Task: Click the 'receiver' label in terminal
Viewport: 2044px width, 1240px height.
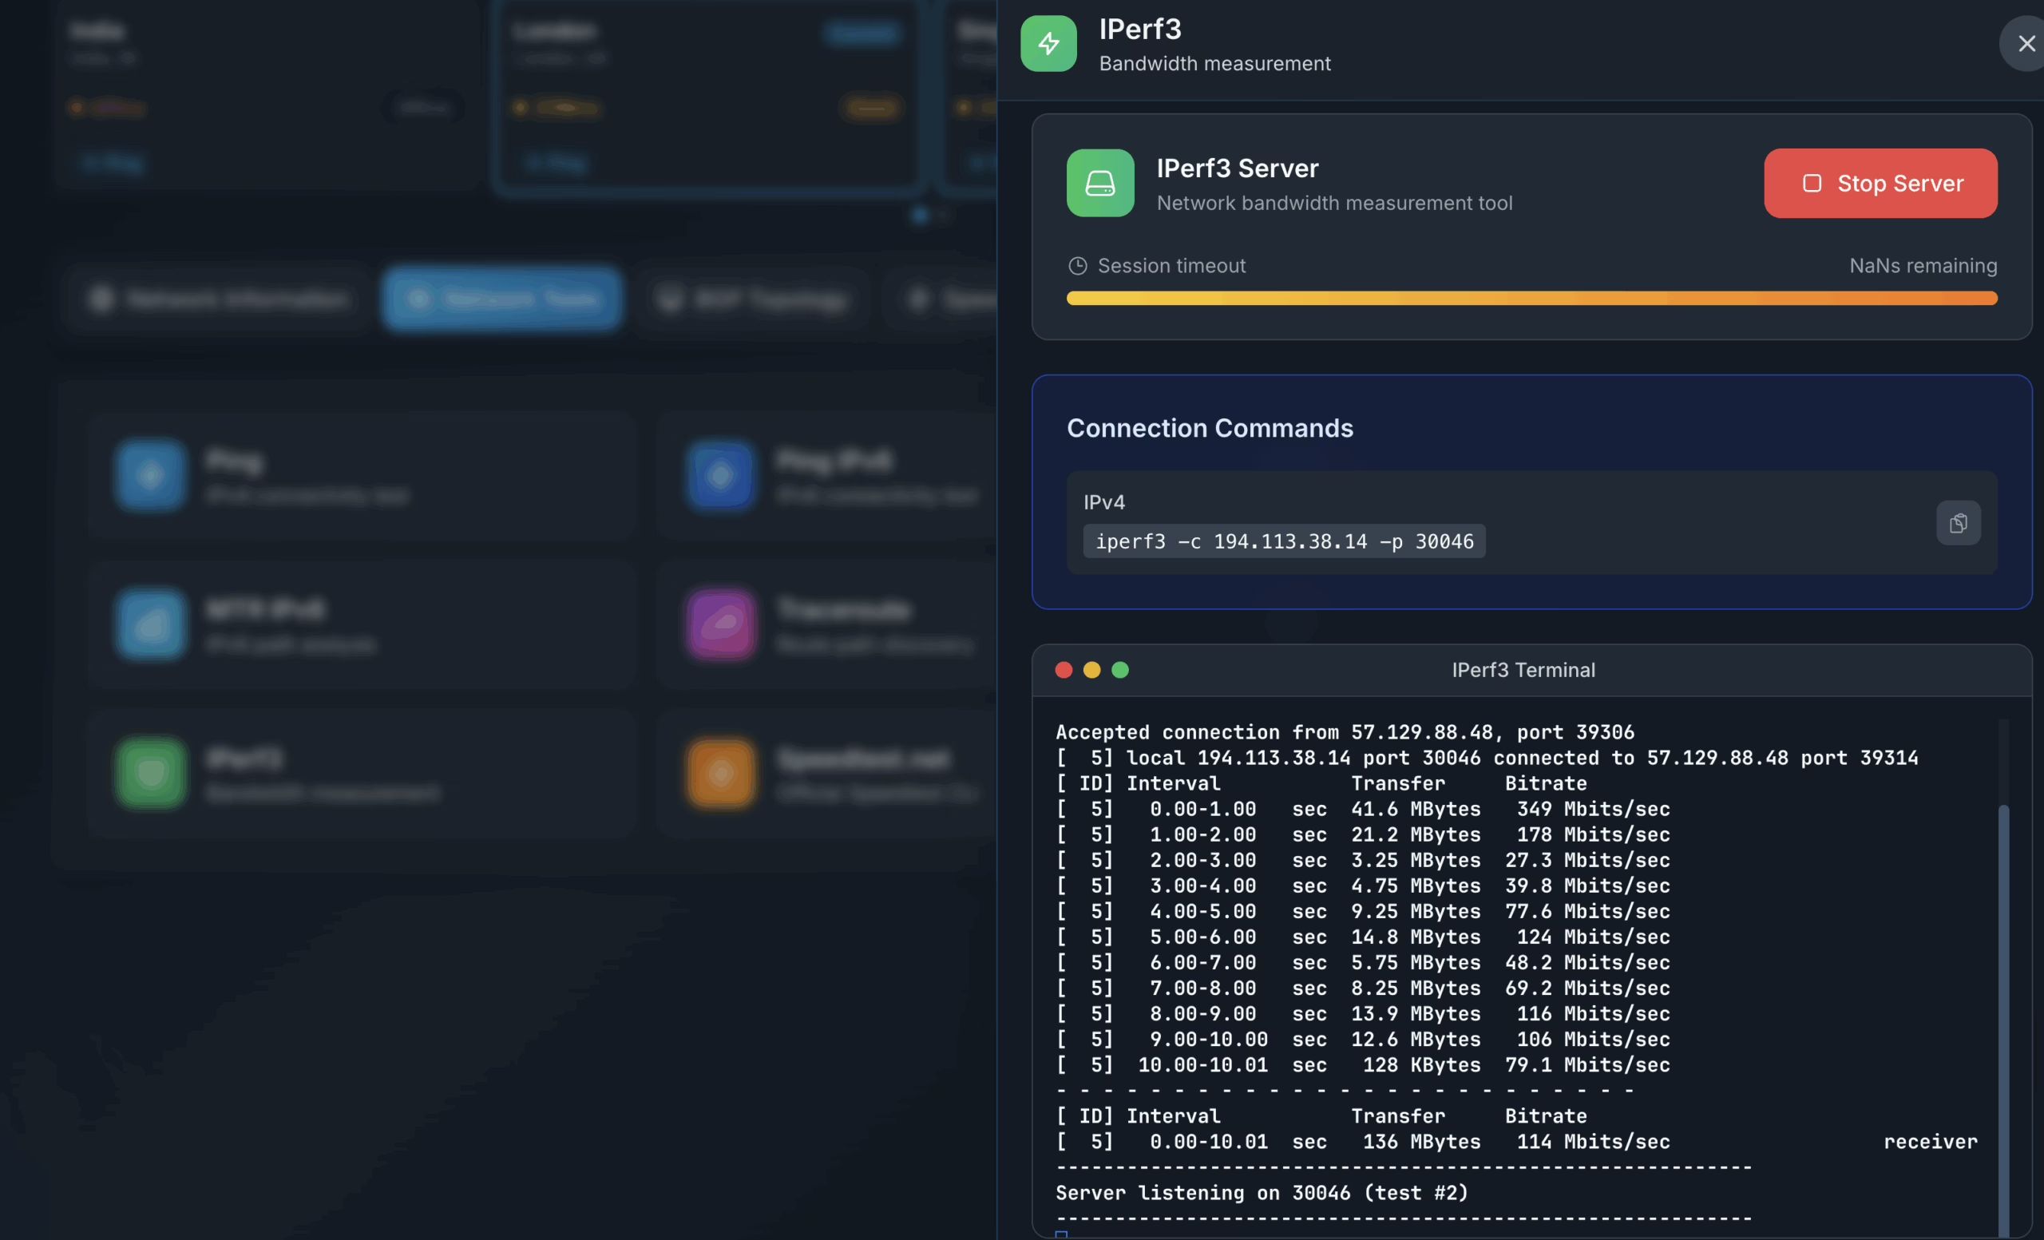Action: (1931, 1140)
